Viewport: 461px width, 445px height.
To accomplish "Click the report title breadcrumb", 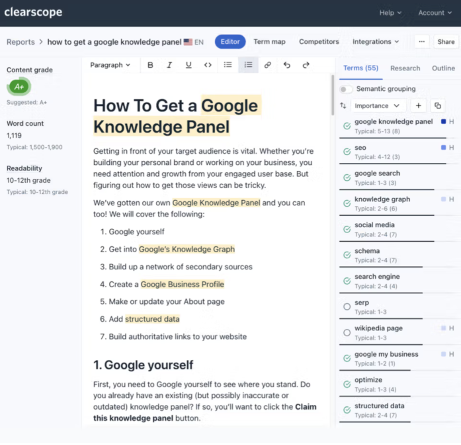I will click(x=114, y=42).
